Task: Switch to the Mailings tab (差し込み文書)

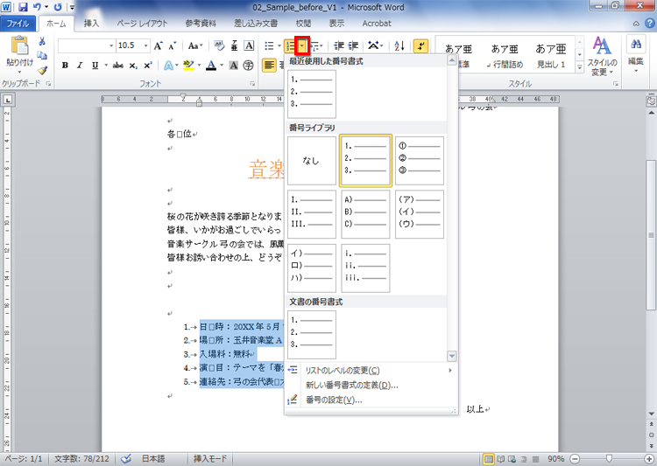Action: pyautogui.click(x=256, y=24)
